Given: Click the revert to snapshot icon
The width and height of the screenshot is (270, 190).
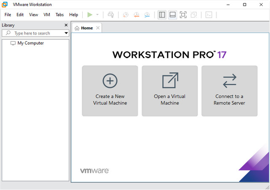Looking at the screenshot, I should pyautogui.click(x=136, y=15).
